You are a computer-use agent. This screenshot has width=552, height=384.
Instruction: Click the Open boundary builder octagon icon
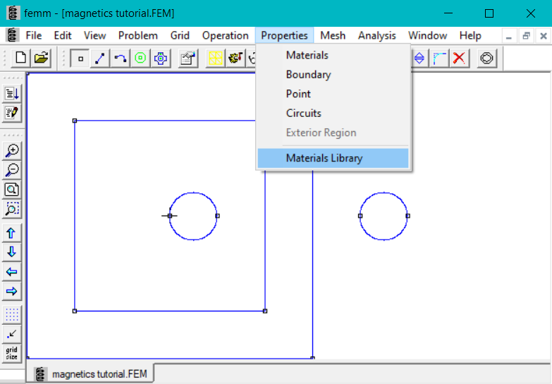point(487,58)
